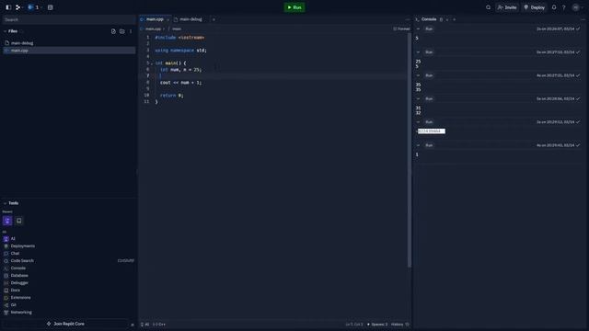Open the search magnifier icon in header
Screen dimensions: 589x331
click(488, 7)
